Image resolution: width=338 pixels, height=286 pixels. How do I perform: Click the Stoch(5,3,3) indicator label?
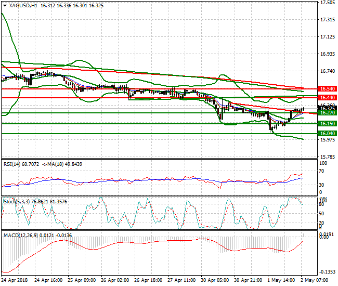(x=16, y=201)
